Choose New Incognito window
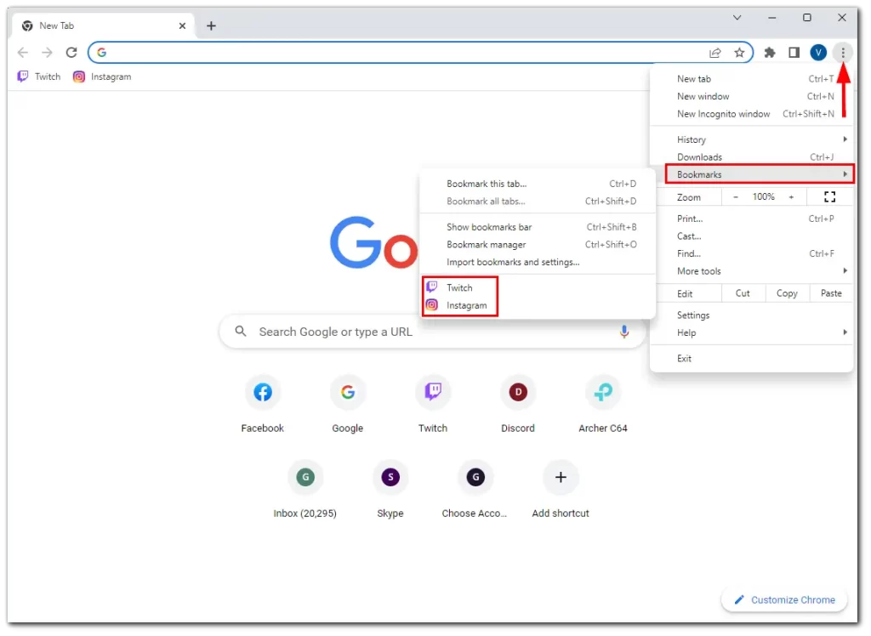Screen dimensions: 871x636 click(752, 114)
